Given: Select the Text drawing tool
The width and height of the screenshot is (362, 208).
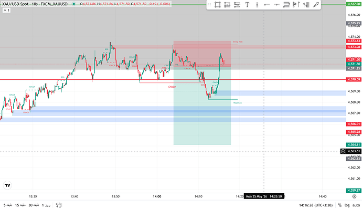Looking at the screenshot, I should click(247, 5).
